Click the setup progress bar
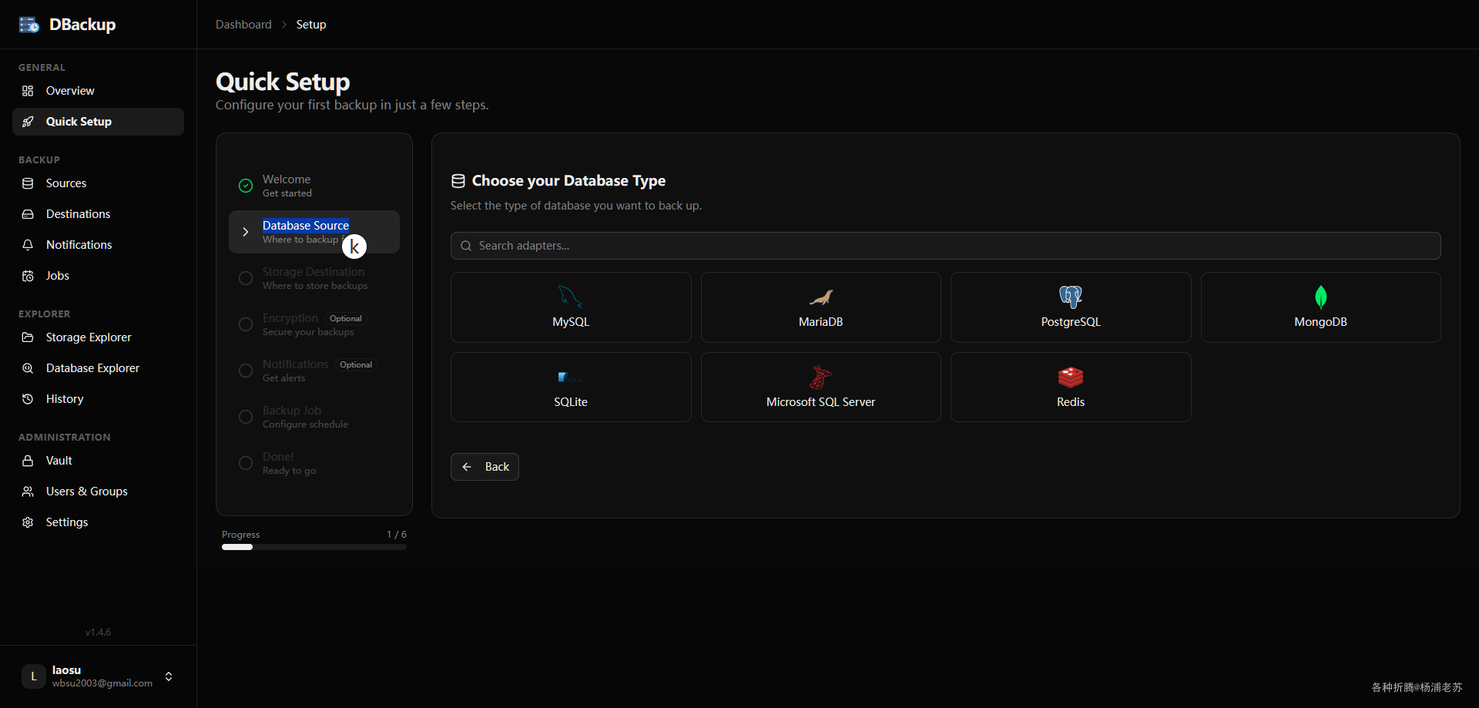Viewport: 1479px width, 708px height. pyautogui.click(x=314, y=547)
